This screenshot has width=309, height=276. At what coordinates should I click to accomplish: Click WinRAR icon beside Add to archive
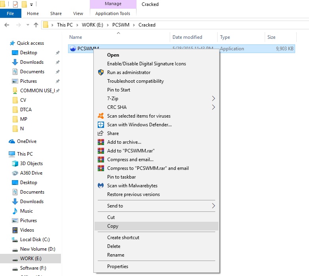(101, 142)
